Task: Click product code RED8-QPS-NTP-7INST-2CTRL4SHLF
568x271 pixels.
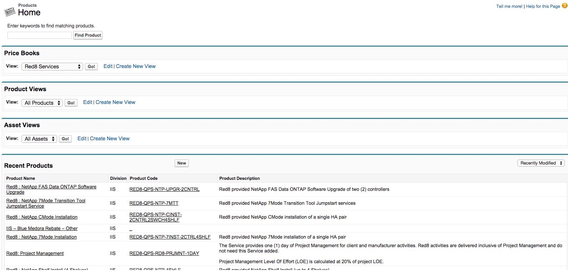Action: (x=170, y=237)
